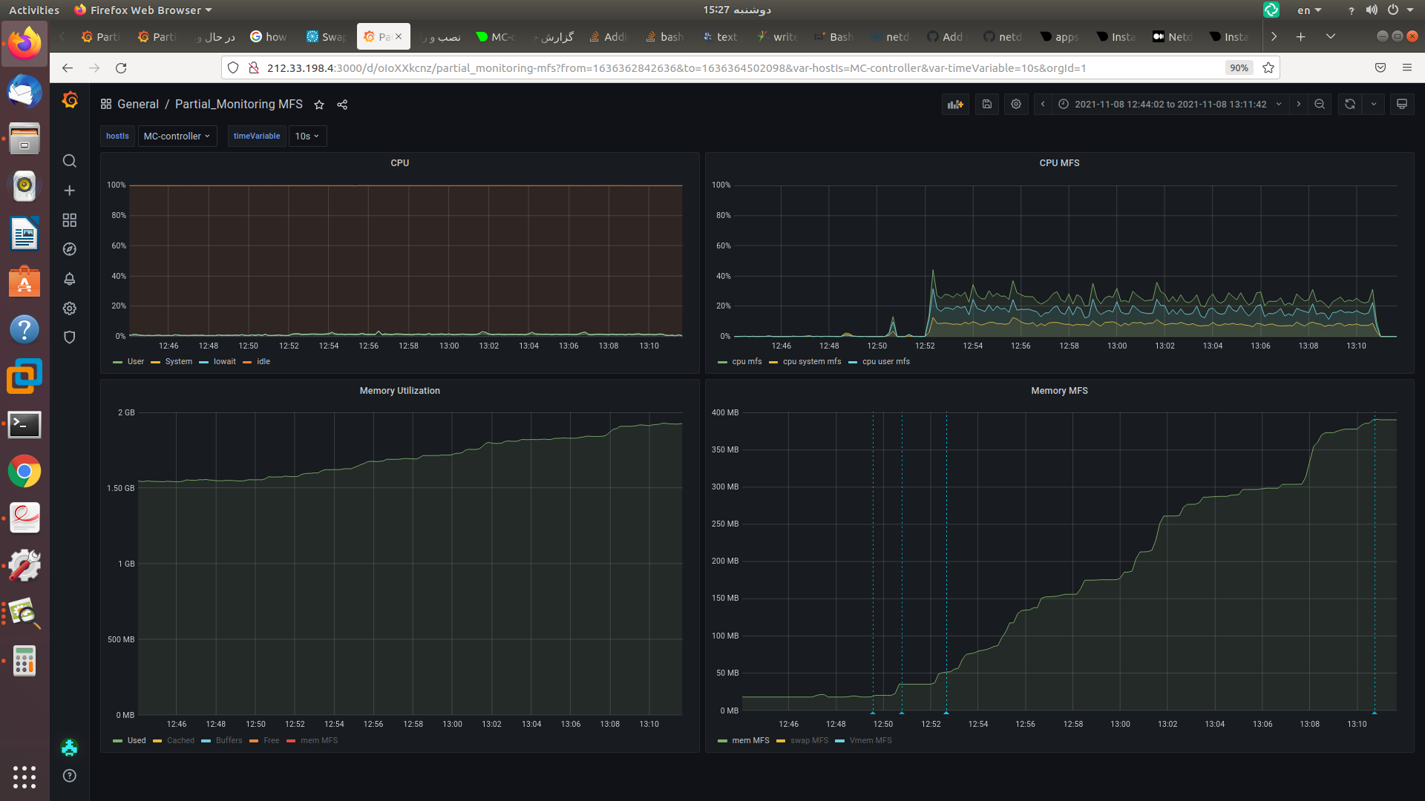This screenshot has width=1425, height=801.
Task: Open Explore compass icon in sidebar
Action: coord(70,249)
